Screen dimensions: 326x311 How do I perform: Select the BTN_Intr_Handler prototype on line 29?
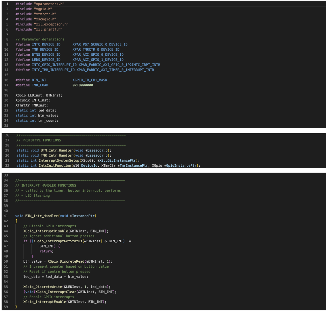coord(57,150)
